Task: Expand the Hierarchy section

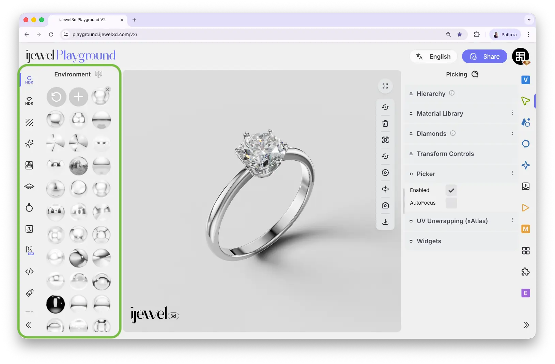Action: tap(461, 93)
